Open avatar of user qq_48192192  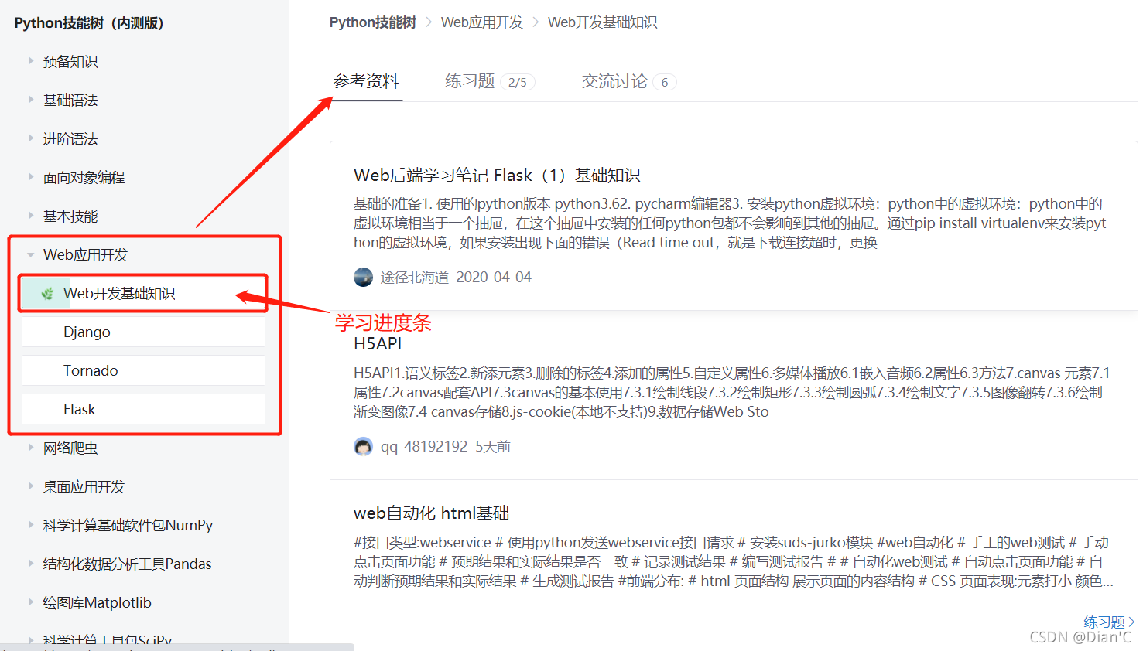coord(363,446)
